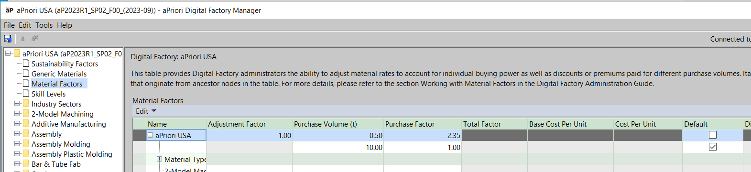Click the Skill Levels document icon
The image size is (751, 172).
pyautogui.click(x=26, y=94)
